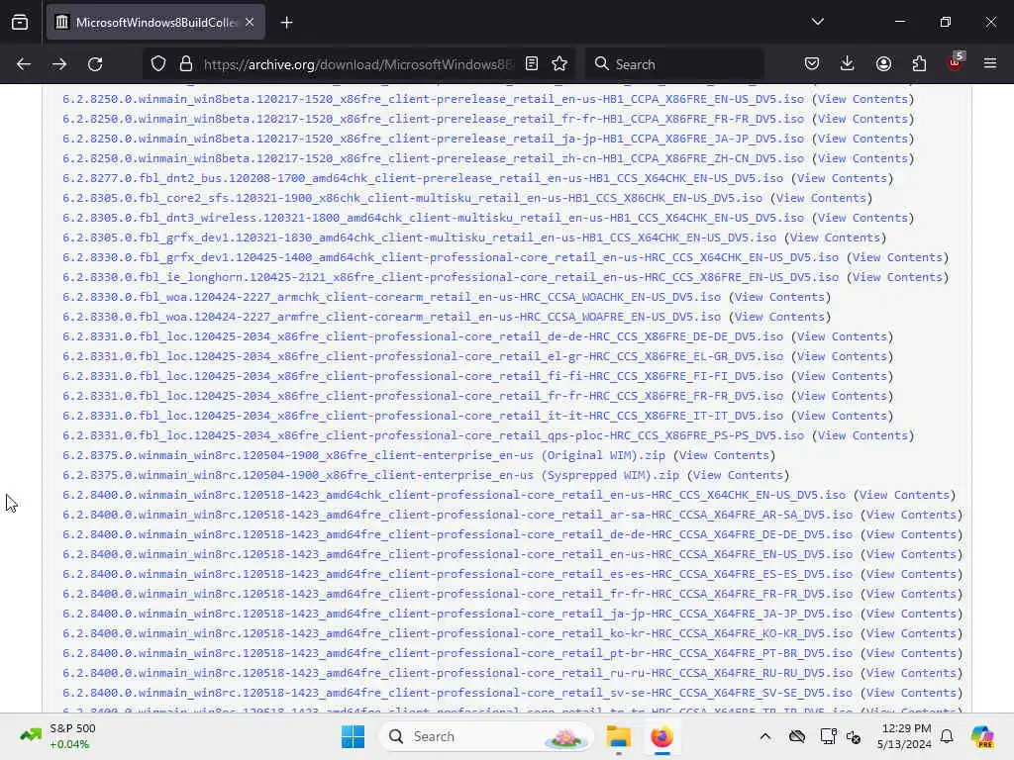
Task: Download the 8331 fbl_loc fi-fi ISO
Action: click(x=422, y=376)
